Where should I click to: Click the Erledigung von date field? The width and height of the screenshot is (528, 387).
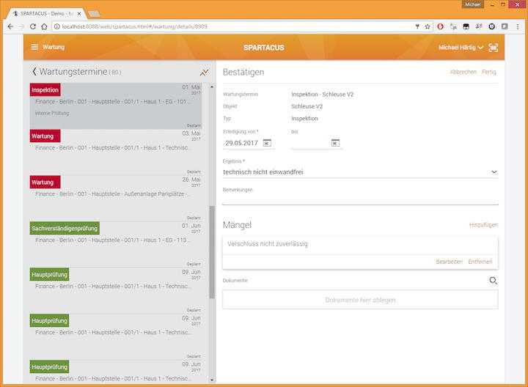click(x=242, y=143)
